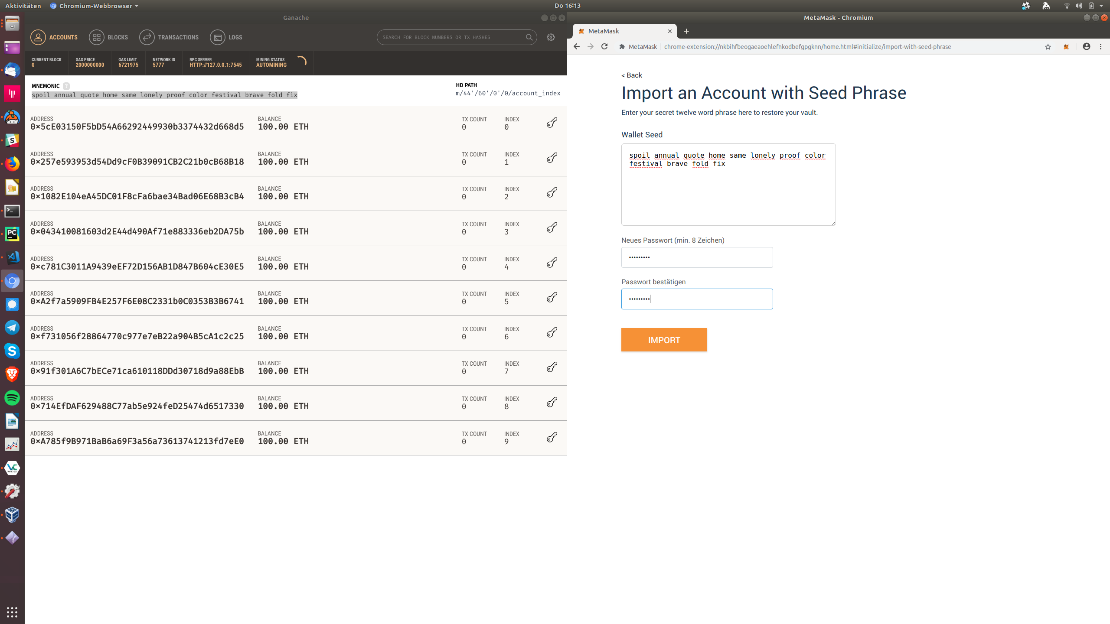Open the MetaMask fox extension icon
Image resolution: width=1110 pixels, height=624 pixels.
pyautogui.click(x=1066, y=47)
